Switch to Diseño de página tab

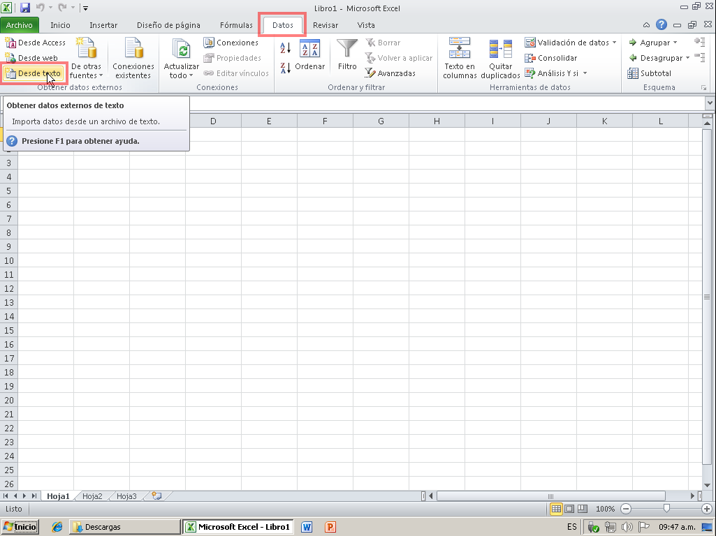(168, 25)
